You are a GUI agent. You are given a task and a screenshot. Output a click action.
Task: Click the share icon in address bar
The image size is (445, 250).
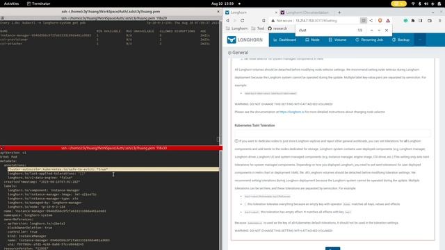pos(371,21)
